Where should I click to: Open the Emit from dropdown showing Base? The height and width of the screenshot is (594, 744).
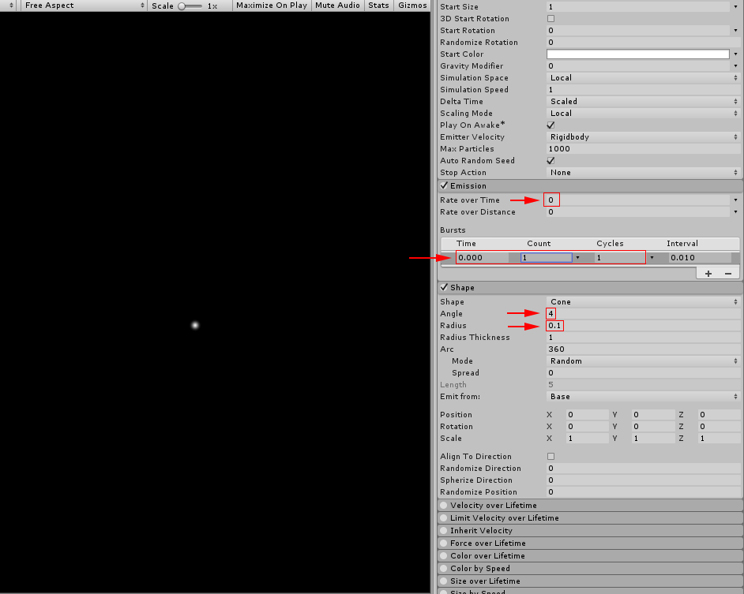coord(643,397)
